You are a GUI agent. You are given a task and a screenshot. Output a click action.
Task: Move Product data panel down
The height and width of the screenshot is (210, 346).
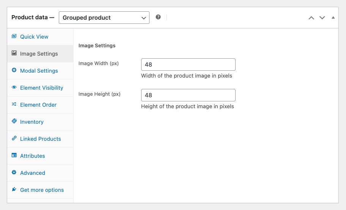coord(322,18)
